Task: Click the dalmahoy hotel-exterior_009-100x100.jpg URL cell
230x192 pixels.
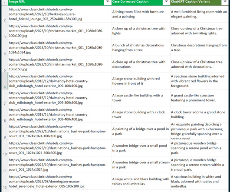Action: point(60,81)
